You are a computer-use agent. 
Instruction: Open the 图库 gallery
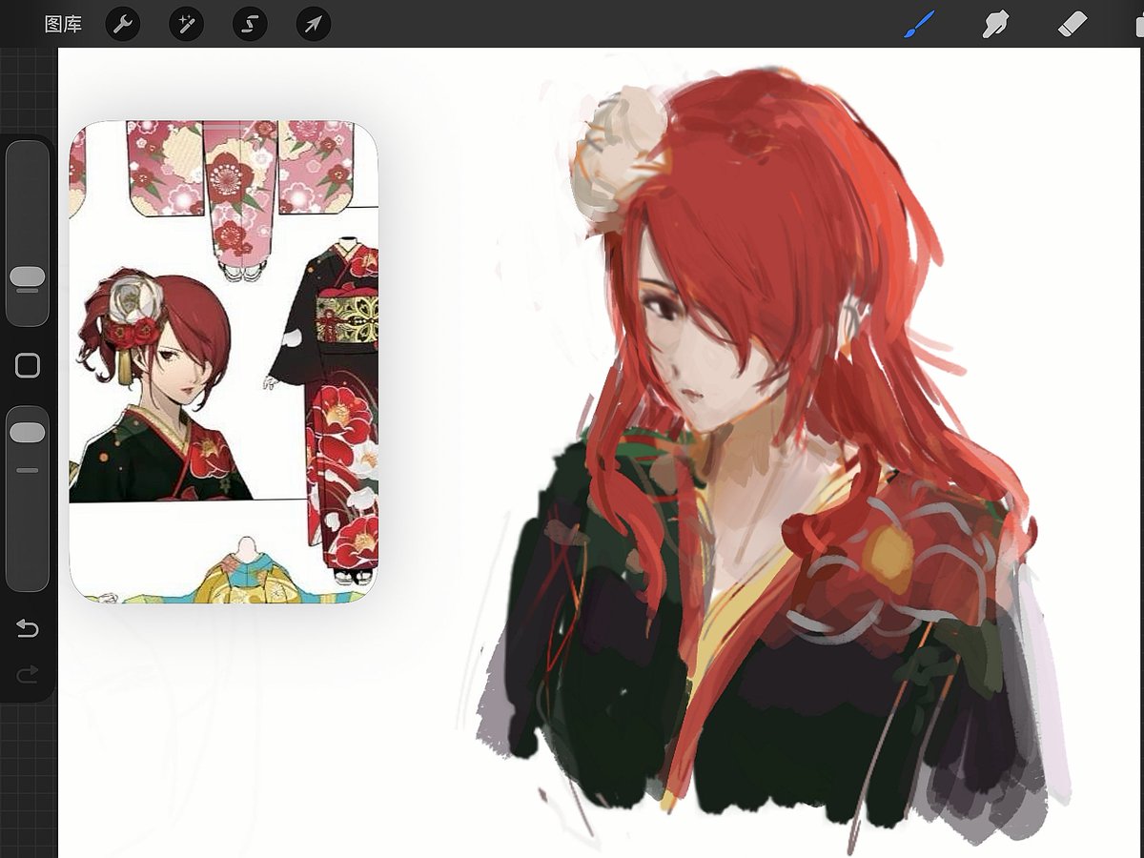pyautogui.click(x=63, y=24)
